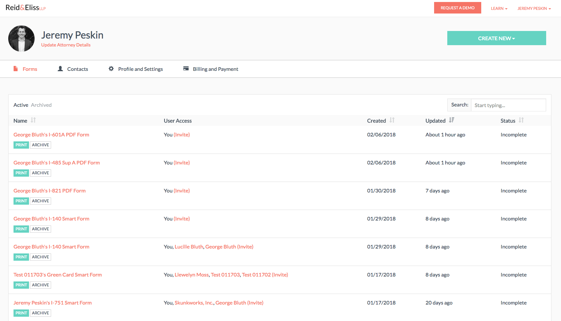
Task: Open Lucille Bluth user access link
Action: (189, 247)
